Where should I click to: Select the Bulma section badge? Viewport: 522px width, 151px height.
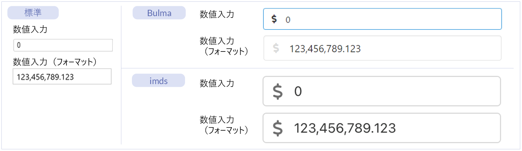(x=159, y=13)
